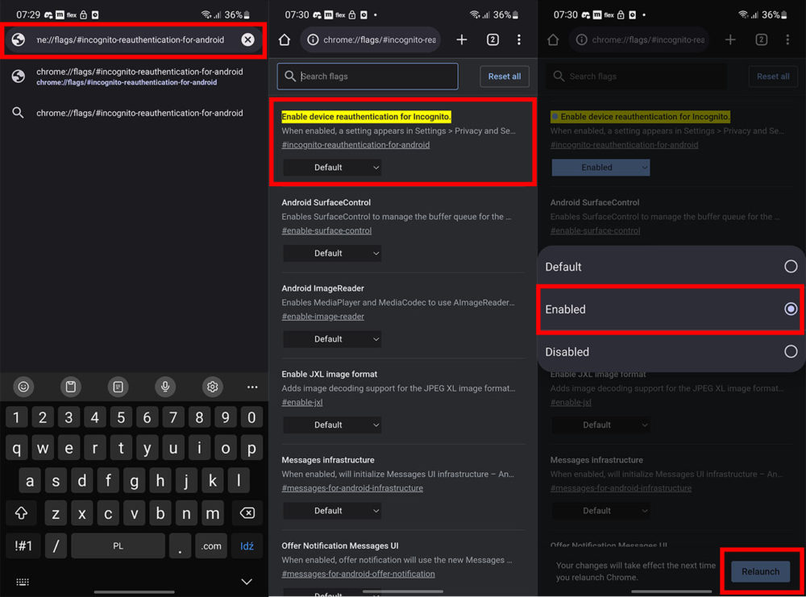This screenshot has height=597, width=806.
Task: Open the emoji keyboard icon
Action: click(x=23, y=387)
